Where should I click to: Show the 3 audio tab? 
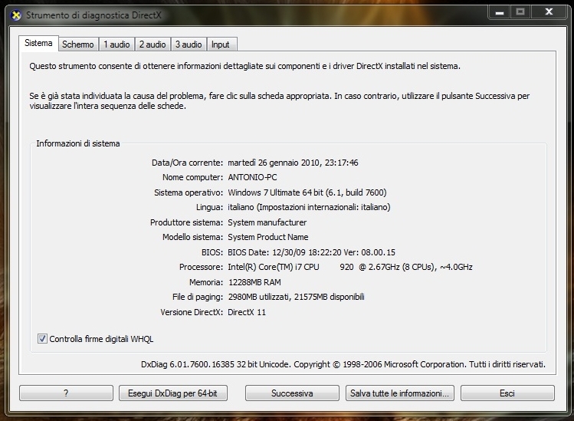[x=188, y=44]
